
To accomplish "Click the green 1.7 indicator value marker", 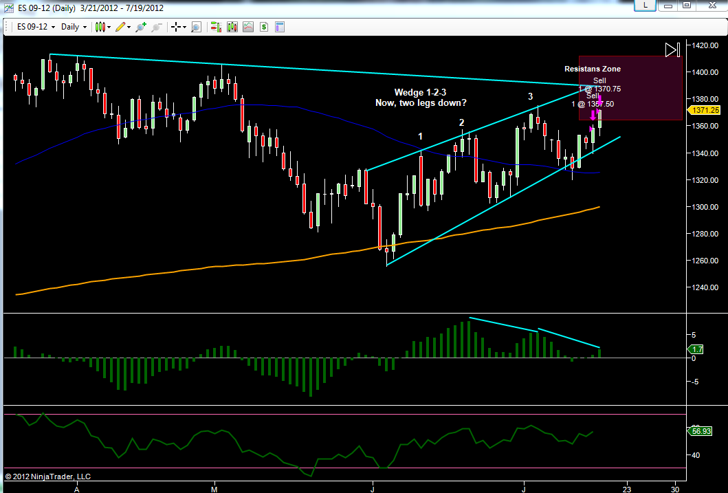I will point(696,349).
